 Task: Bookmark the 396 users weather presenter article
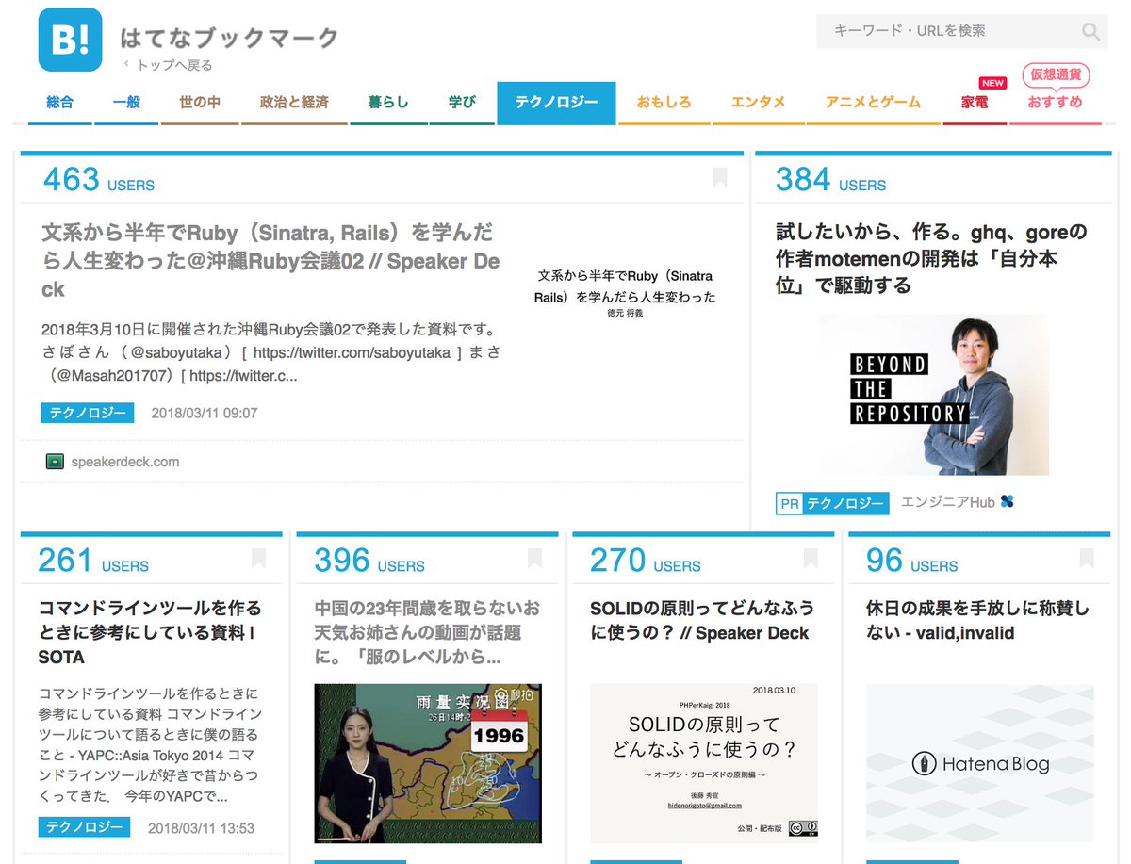click(x=535, y=558)
